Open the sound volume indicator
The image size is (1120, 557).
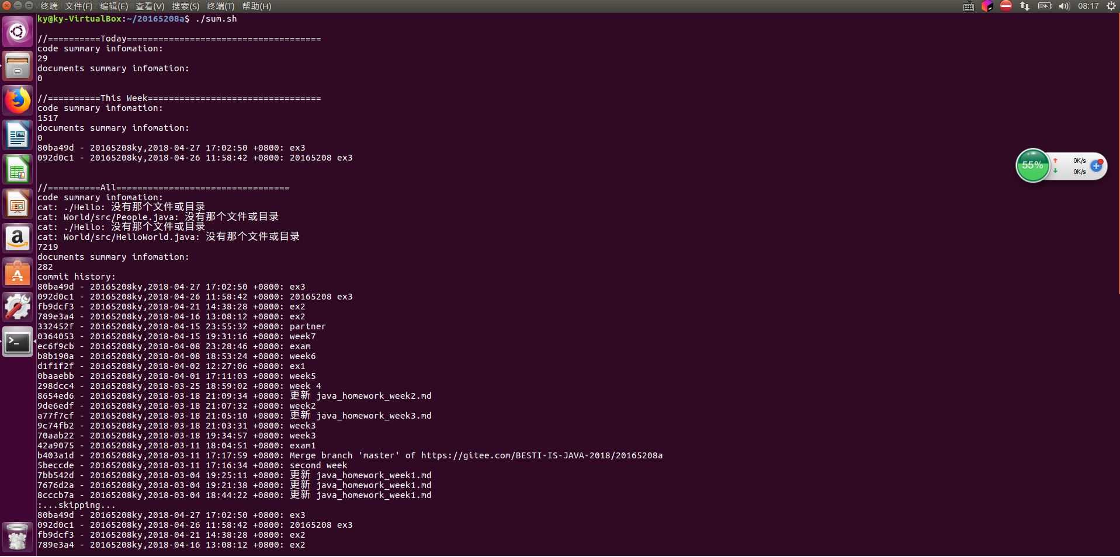tap(1064, 6)
